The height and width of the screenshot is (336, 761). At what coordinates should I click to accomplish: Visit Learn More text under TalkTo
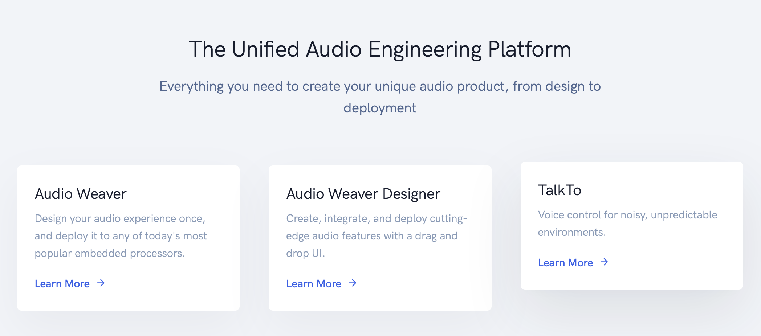click(x=565, y=263)
